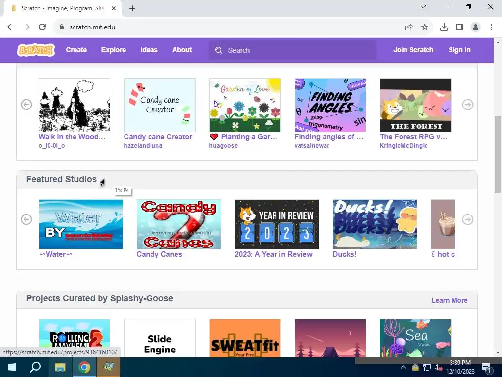Click author KringleMcDingle link
This screenshot has width=502, height=377.
tap(404, 145)
